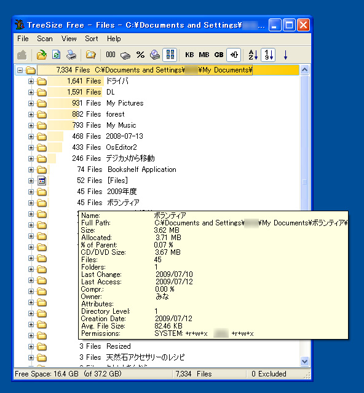
Task: Expand the 2008-07-13 folder
Action: [x=31, y=136]
